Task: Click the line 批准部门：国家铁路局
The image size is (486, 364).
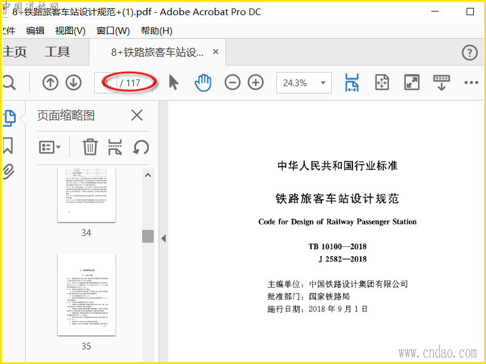Action: point(309,297)
